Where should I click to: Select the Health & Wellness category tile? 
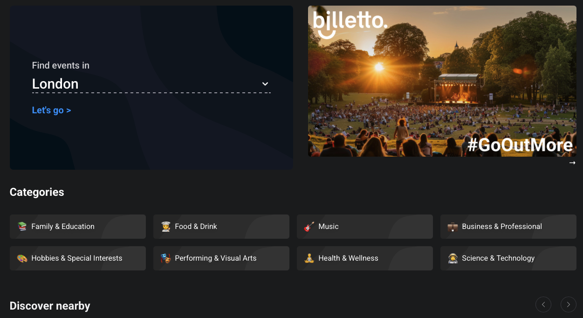(x=364, y=258)
